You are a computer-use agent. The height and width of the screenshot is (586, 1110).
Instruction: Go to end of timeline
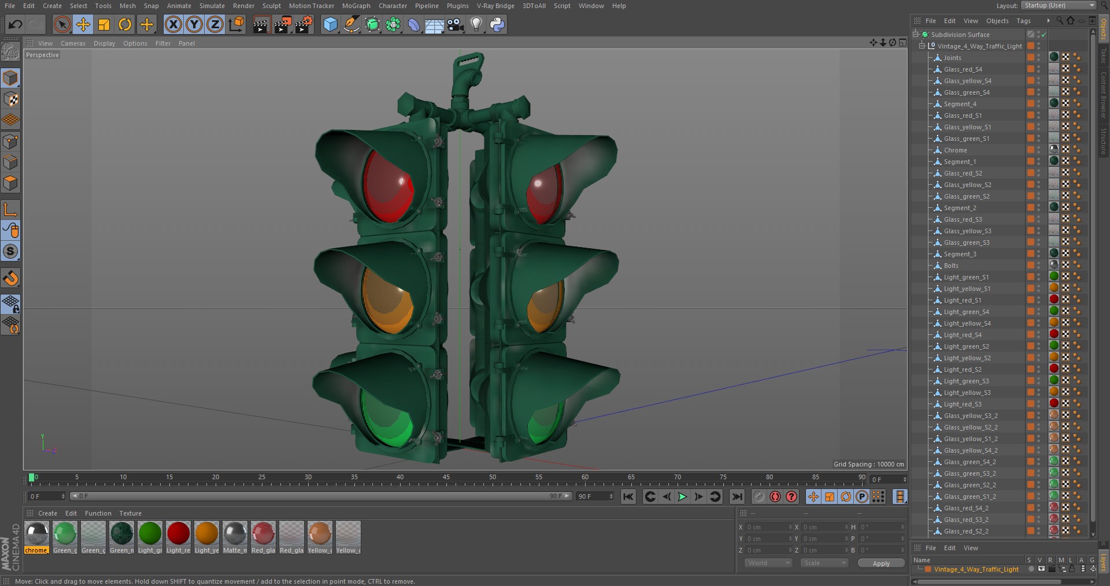coord(737,497)
